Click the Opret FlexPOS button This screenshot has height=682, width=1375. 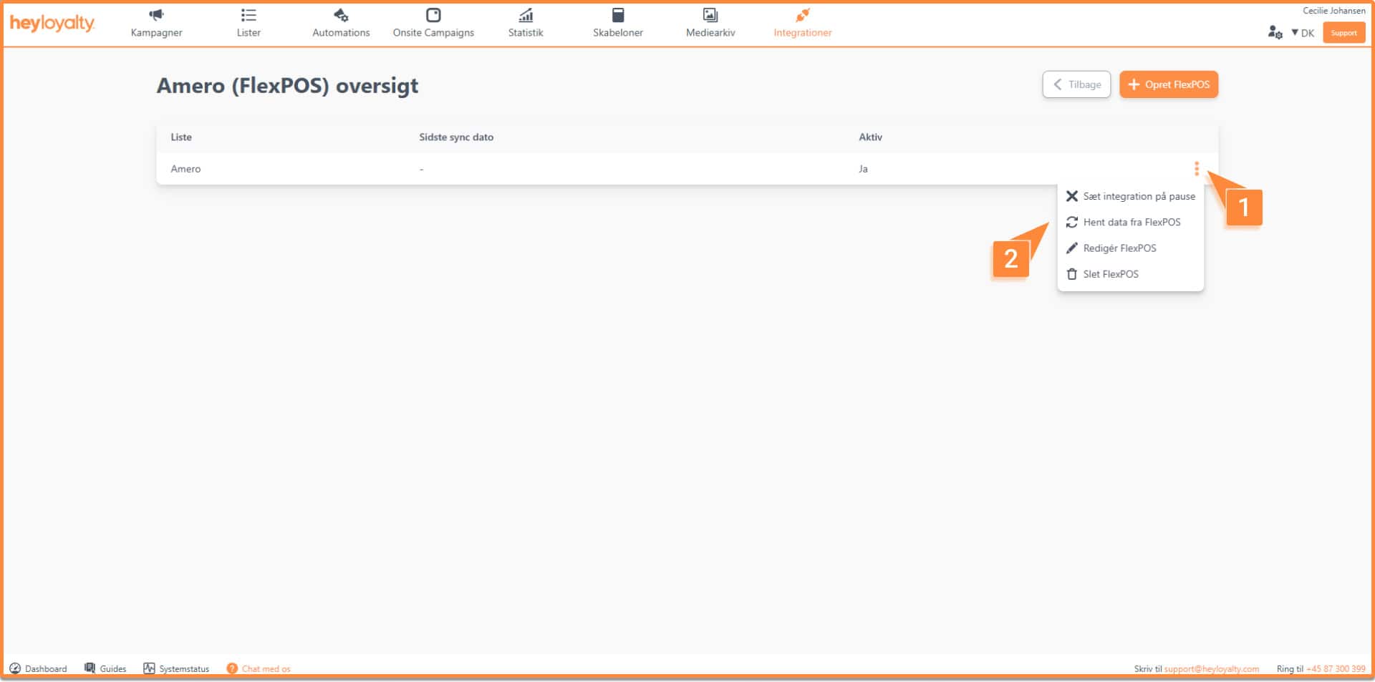point(1168,84)
